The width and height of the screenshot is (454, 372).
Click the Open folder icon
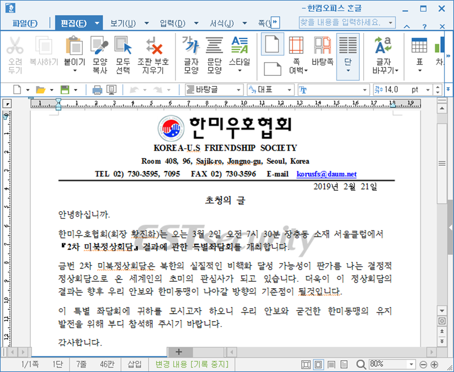(x=40, y=90)
